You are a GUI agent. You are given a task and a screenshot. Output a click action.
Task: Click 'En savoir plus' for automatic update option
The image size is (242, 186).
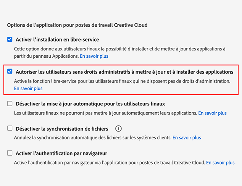point(212,113)
